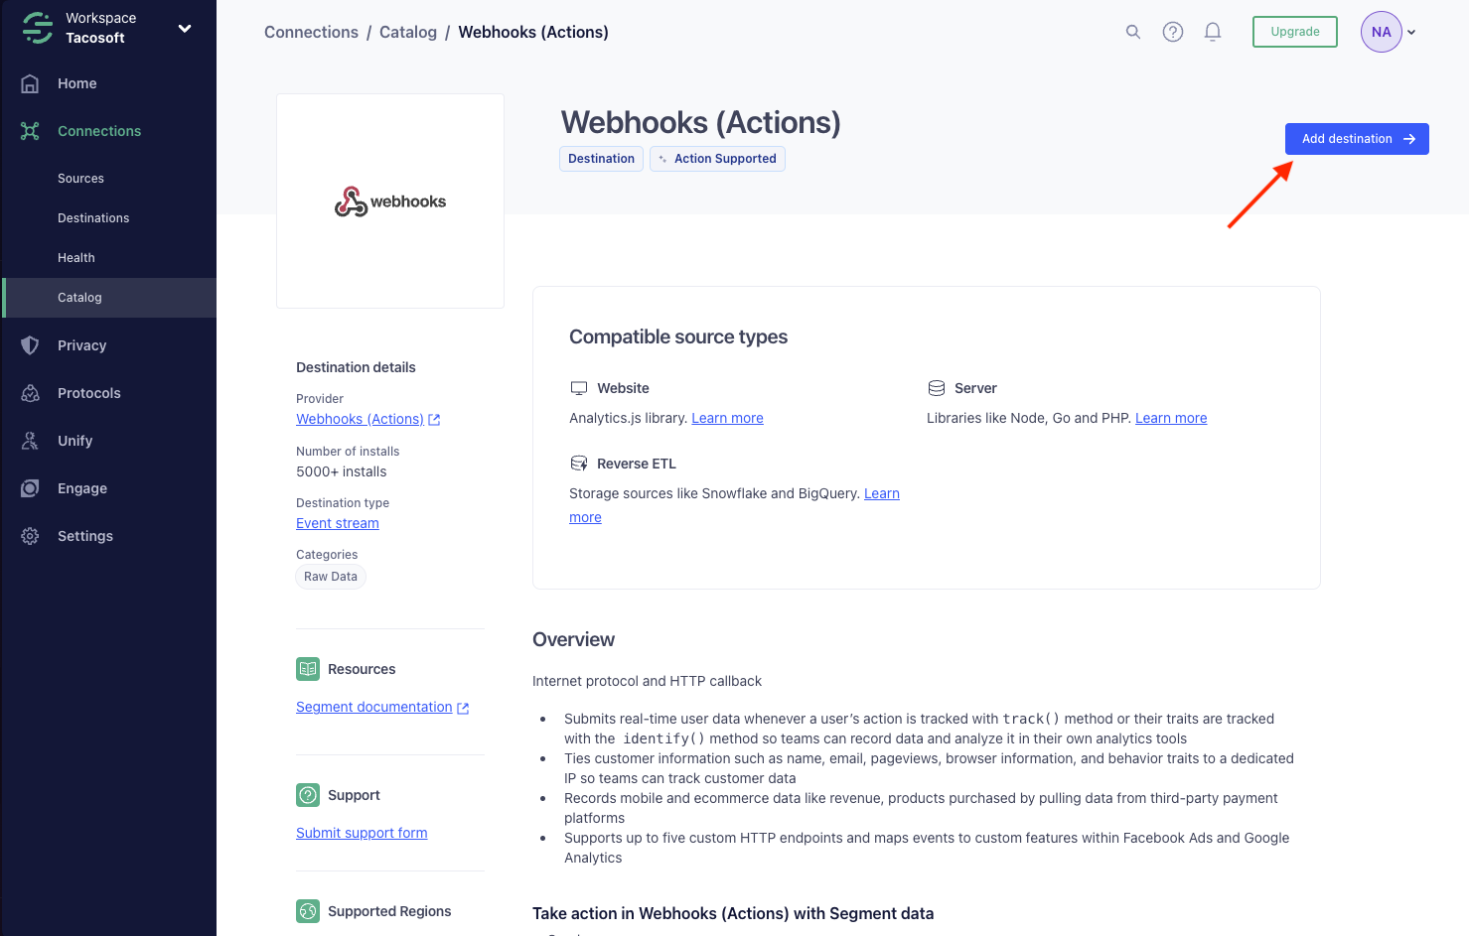The width and height of the screenshot is (1469, 936).
Task: Click the webhooks logo thumbnail
Action: (389, 201)
